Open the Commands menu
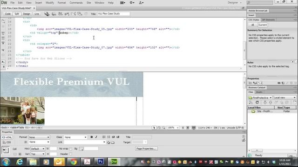 click(76, 3)
